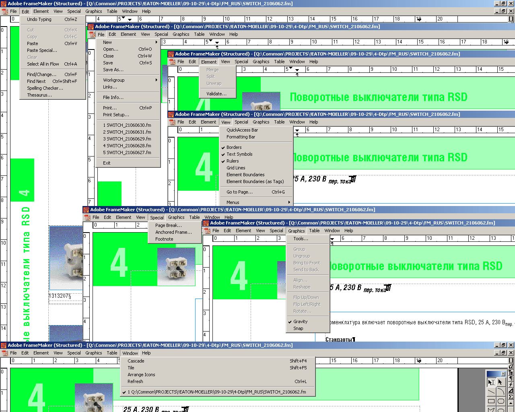Image resolution: width=515 pixels, height=412 pixels.
Task: Open Character Catalog italic 'a' icon
Action: (511, 367)
